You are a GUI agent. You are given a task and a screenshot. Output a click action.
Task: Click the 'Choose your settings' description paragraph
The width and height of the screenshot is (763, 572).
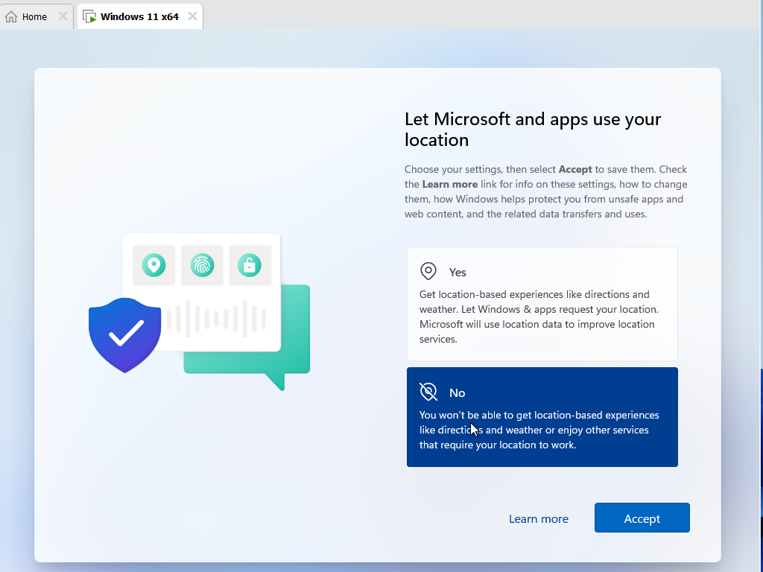545,191
